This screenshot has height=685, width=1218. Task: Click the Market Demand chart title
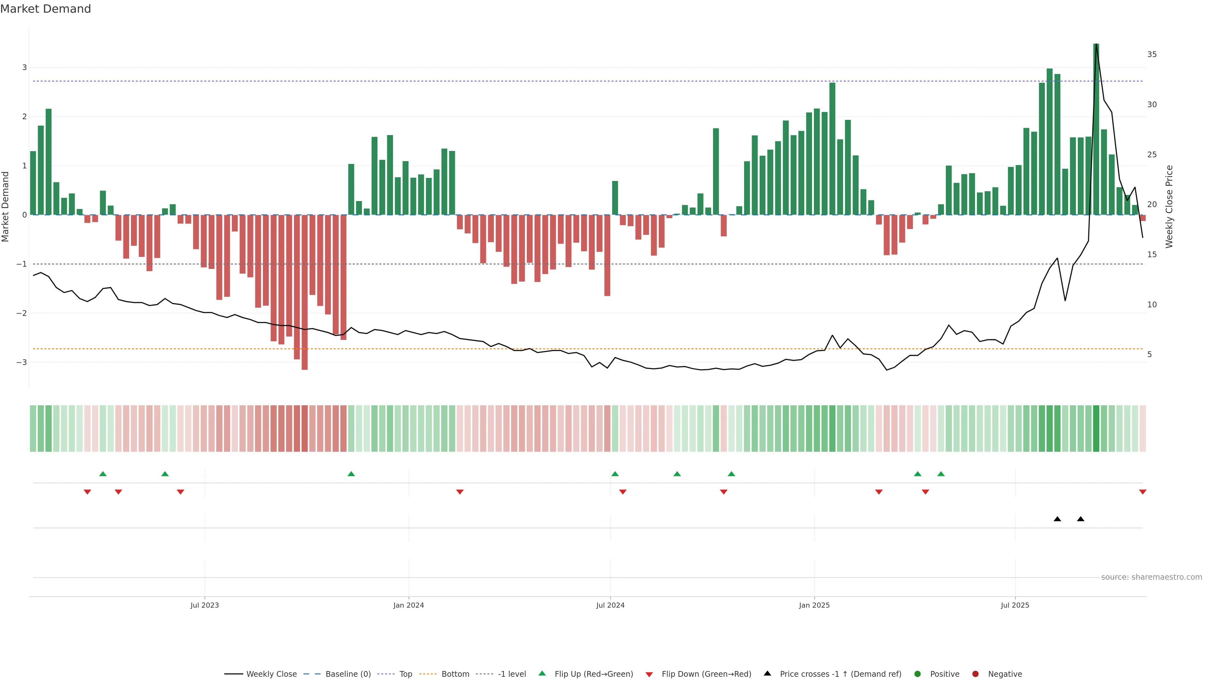tap(45, 9)
